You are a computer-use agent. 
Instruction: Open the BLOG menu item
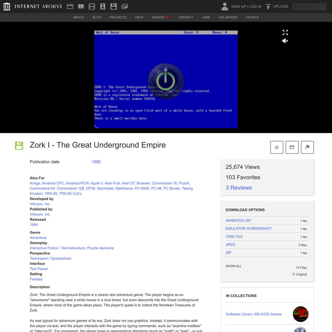[x=97, y=17]
